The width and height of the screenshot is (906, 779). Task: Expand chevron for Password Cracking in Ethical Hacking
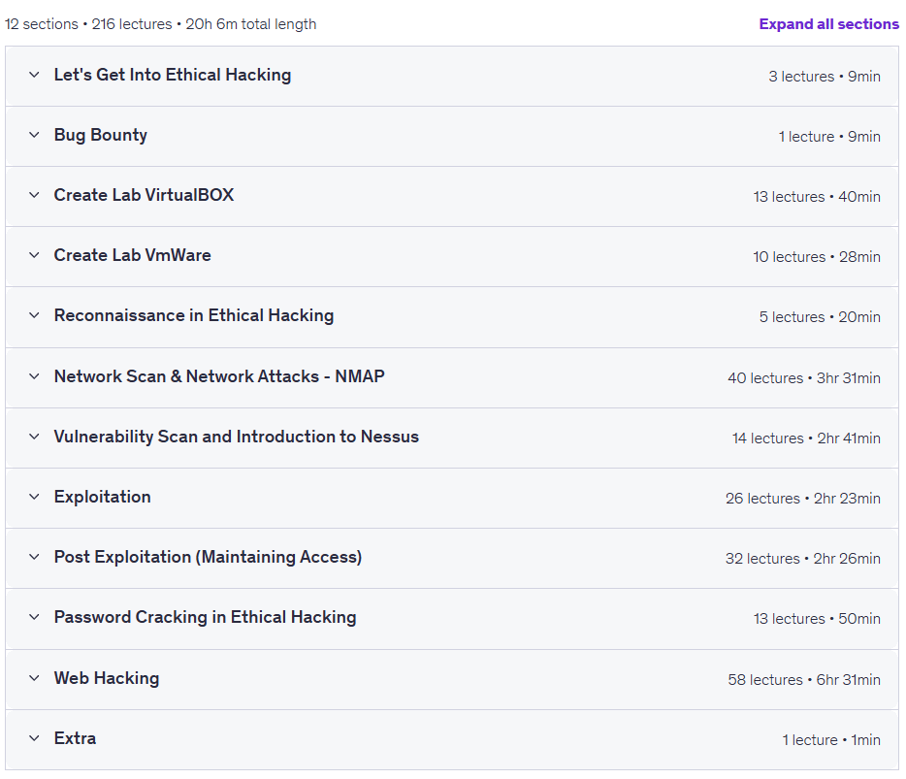tap(35, 617)
